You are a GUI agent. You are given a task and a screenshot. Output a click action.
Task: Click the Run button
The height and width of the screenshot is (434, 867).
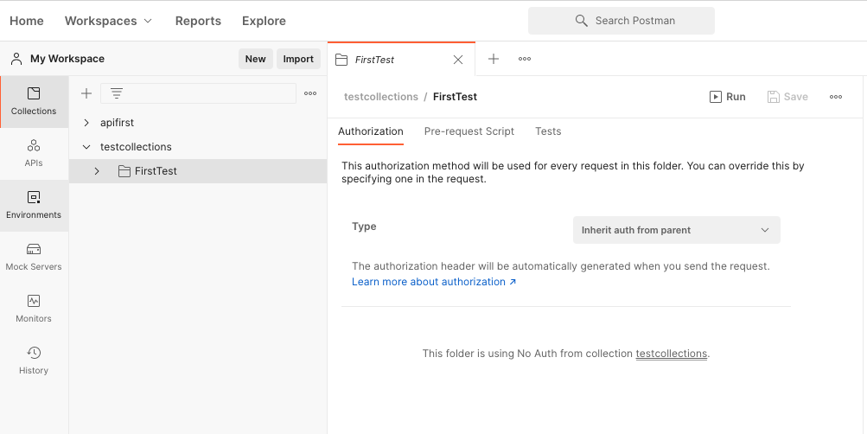pyautogui.click(x=727, y=97)
